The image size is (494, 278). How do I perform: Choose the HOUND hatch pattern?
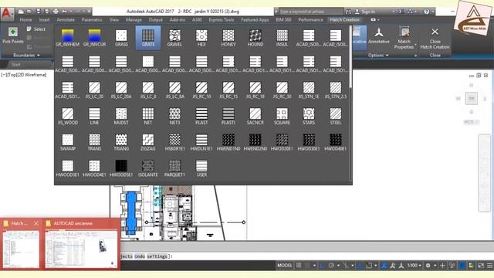[255, 38]
